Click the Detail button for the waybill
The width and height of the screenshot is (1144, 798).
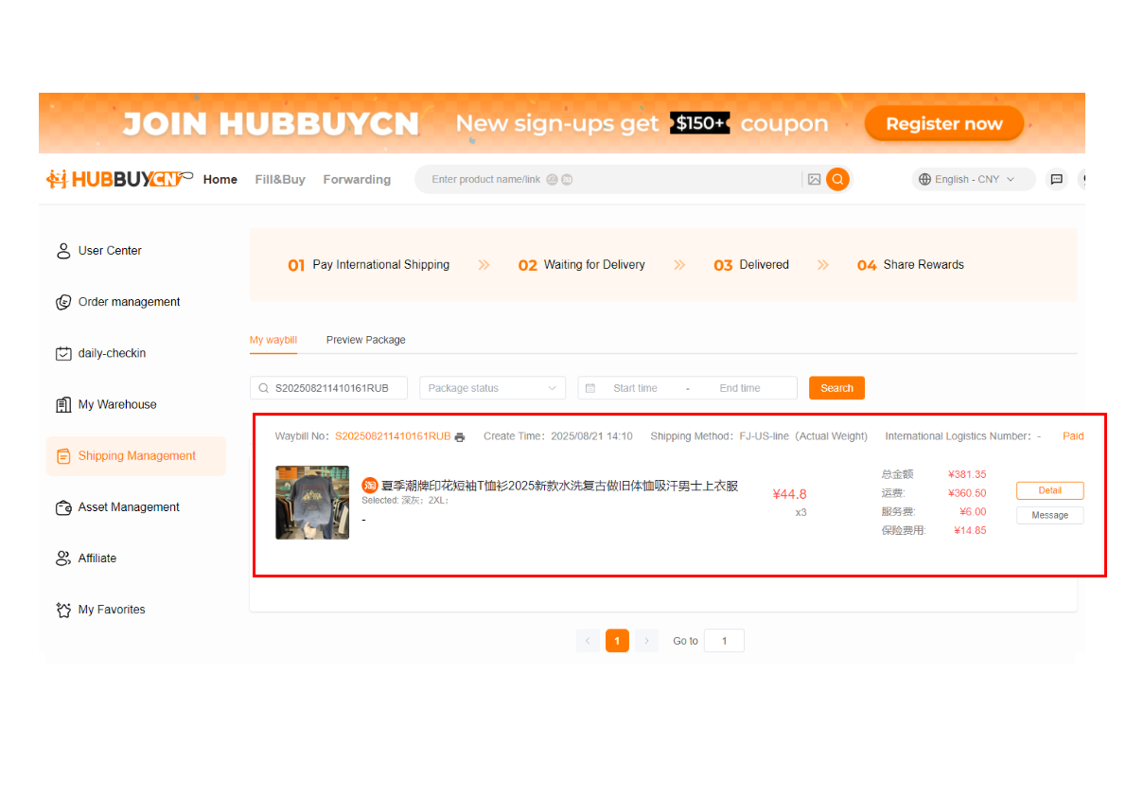point(1049,490)
